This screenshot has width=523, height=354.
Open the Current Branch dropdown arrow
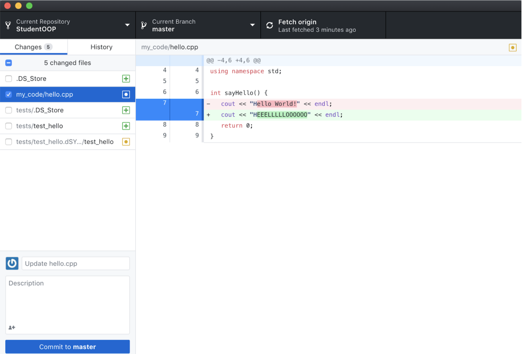(252, 25)
